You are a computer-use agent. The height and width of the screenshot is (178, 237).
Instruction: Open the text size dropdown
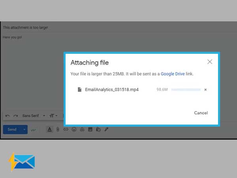[x=53, y=116]
